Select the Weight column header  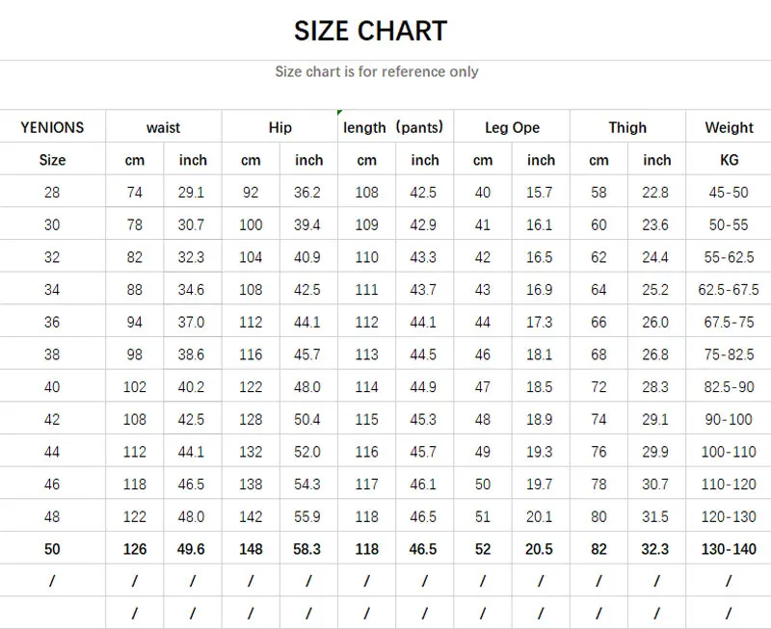(729, 127)
